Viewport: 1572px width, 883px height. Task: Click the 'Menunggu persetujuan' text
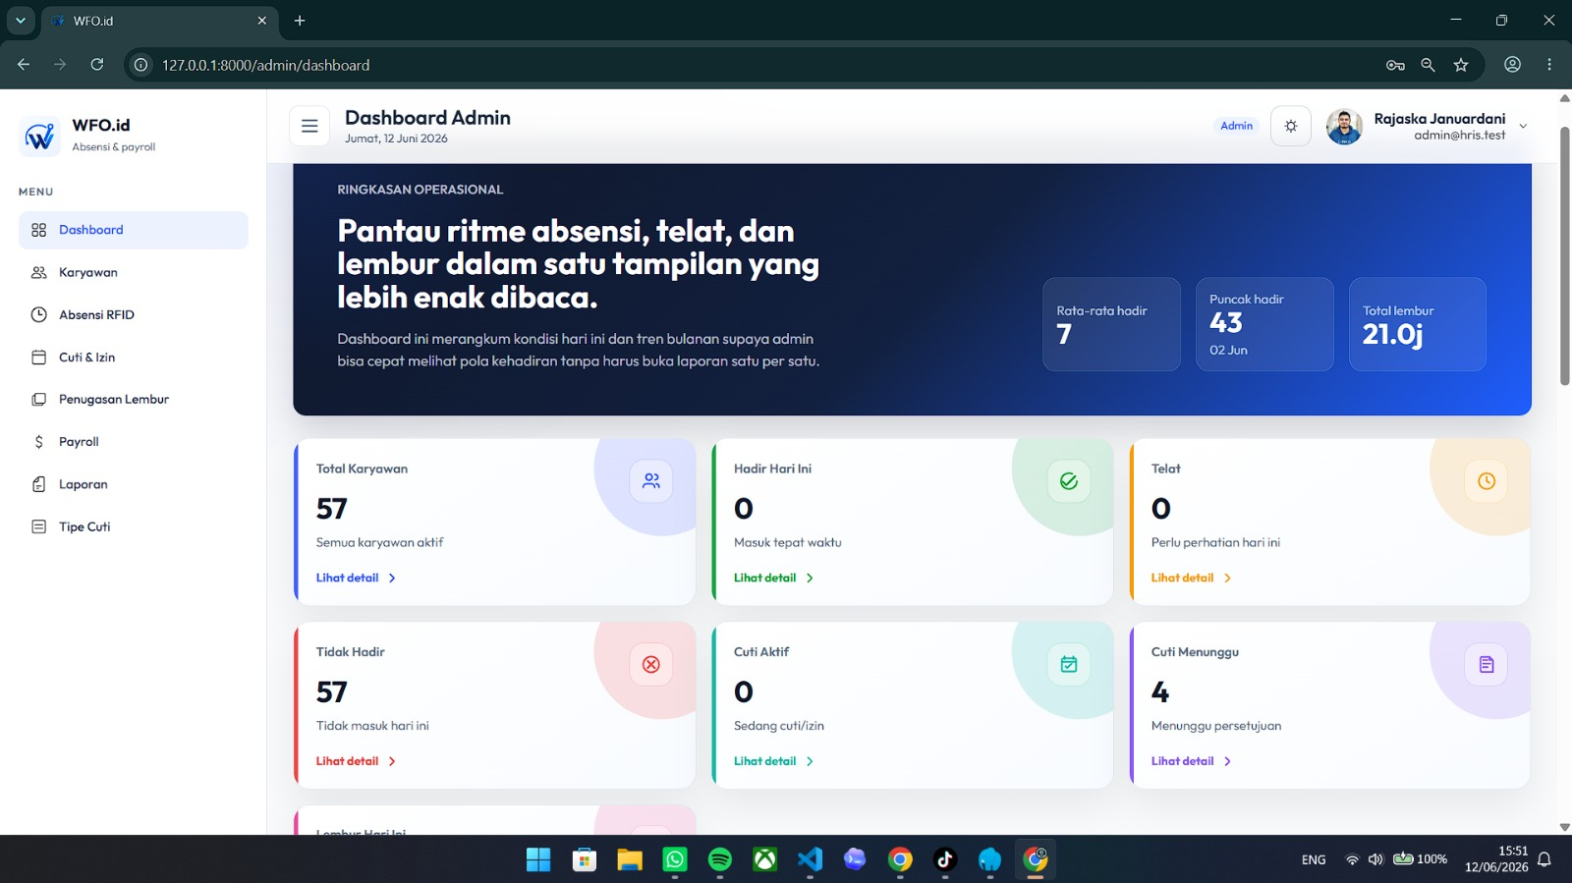[x=1216, y=726]
